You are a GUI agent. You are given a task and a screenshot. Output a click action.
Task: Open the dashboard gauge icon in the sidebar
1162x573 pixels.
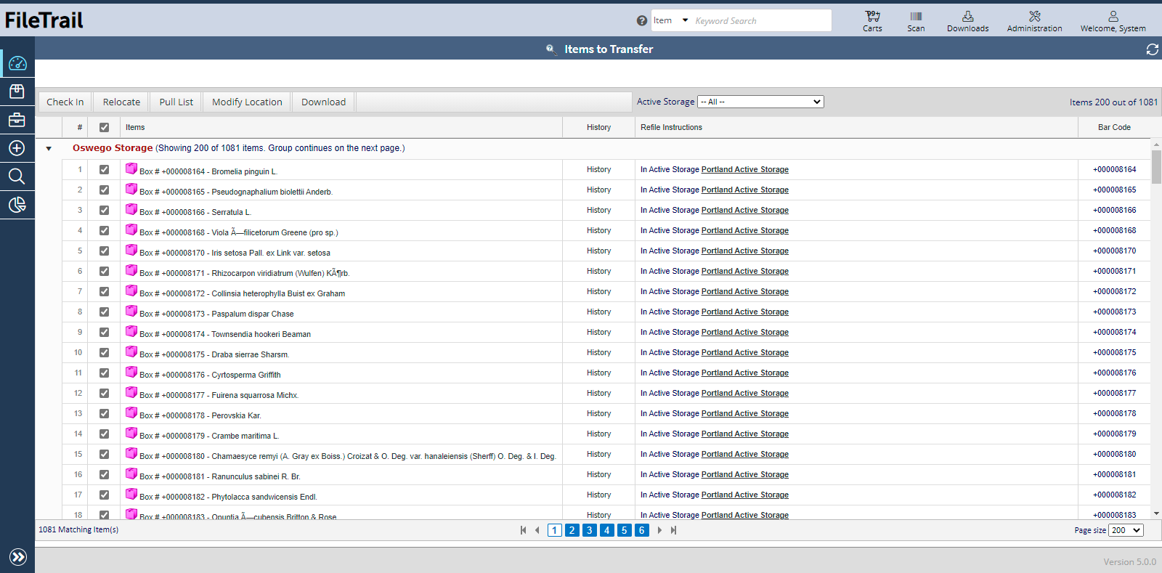point(17,64)
